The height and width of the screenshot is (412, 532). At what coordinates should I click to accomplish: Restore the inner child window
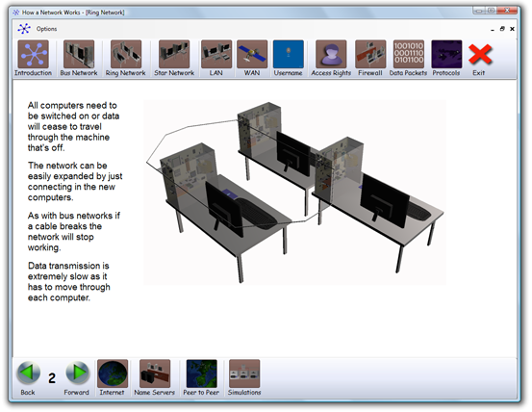(502, 29)
